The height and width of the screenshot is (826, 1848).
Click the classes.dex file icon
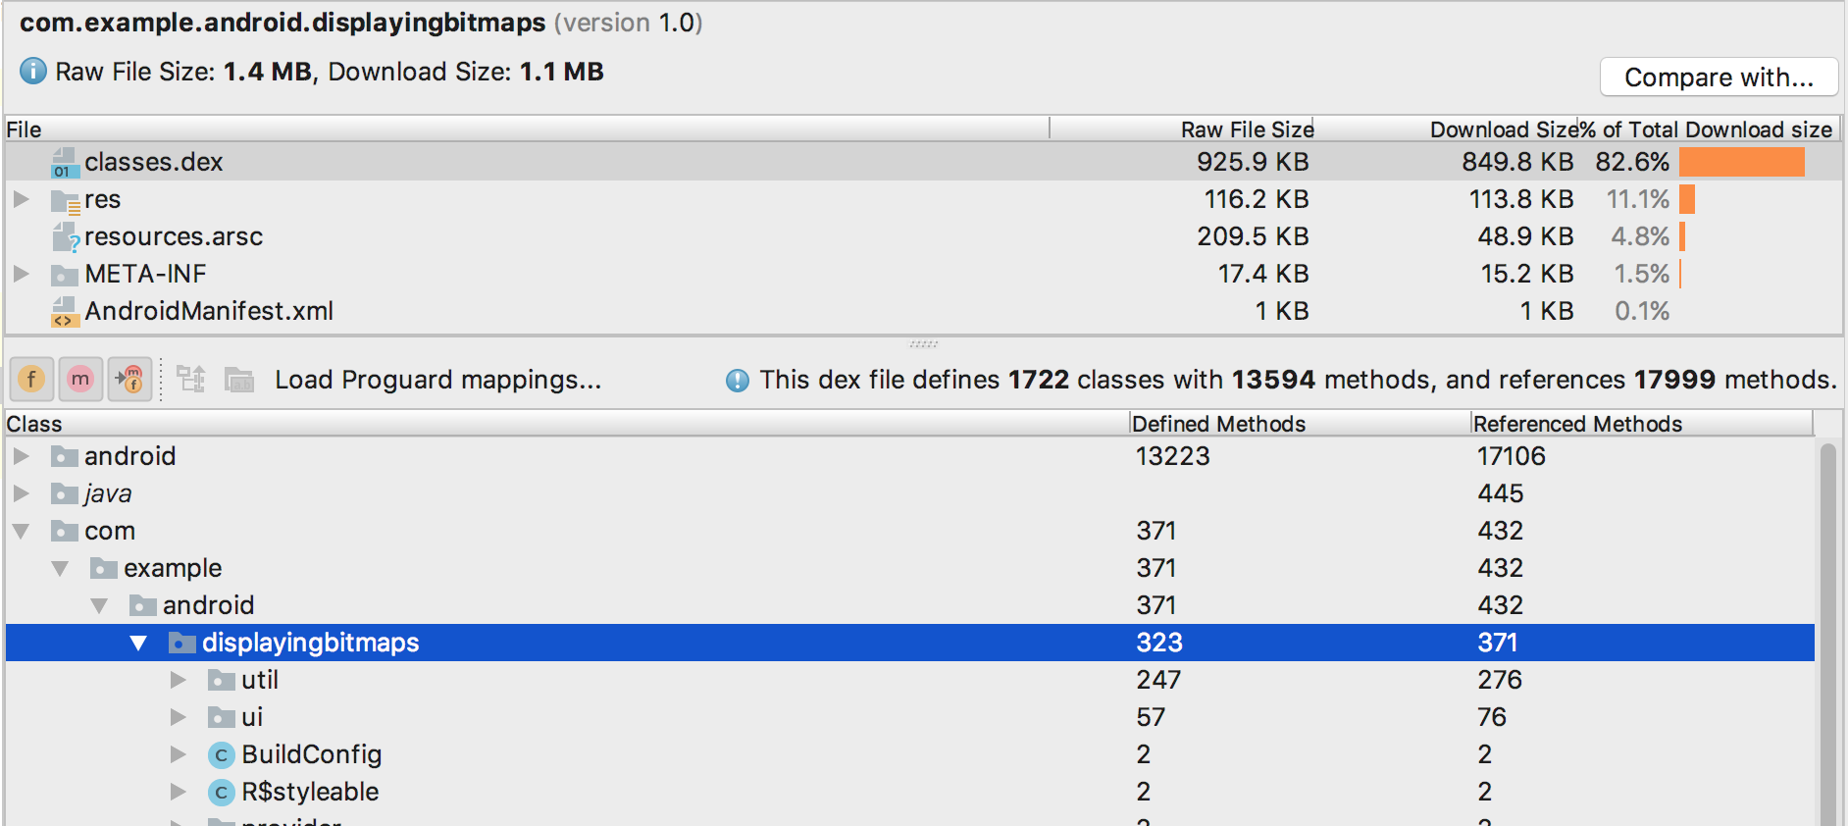(x=64, y=163)
